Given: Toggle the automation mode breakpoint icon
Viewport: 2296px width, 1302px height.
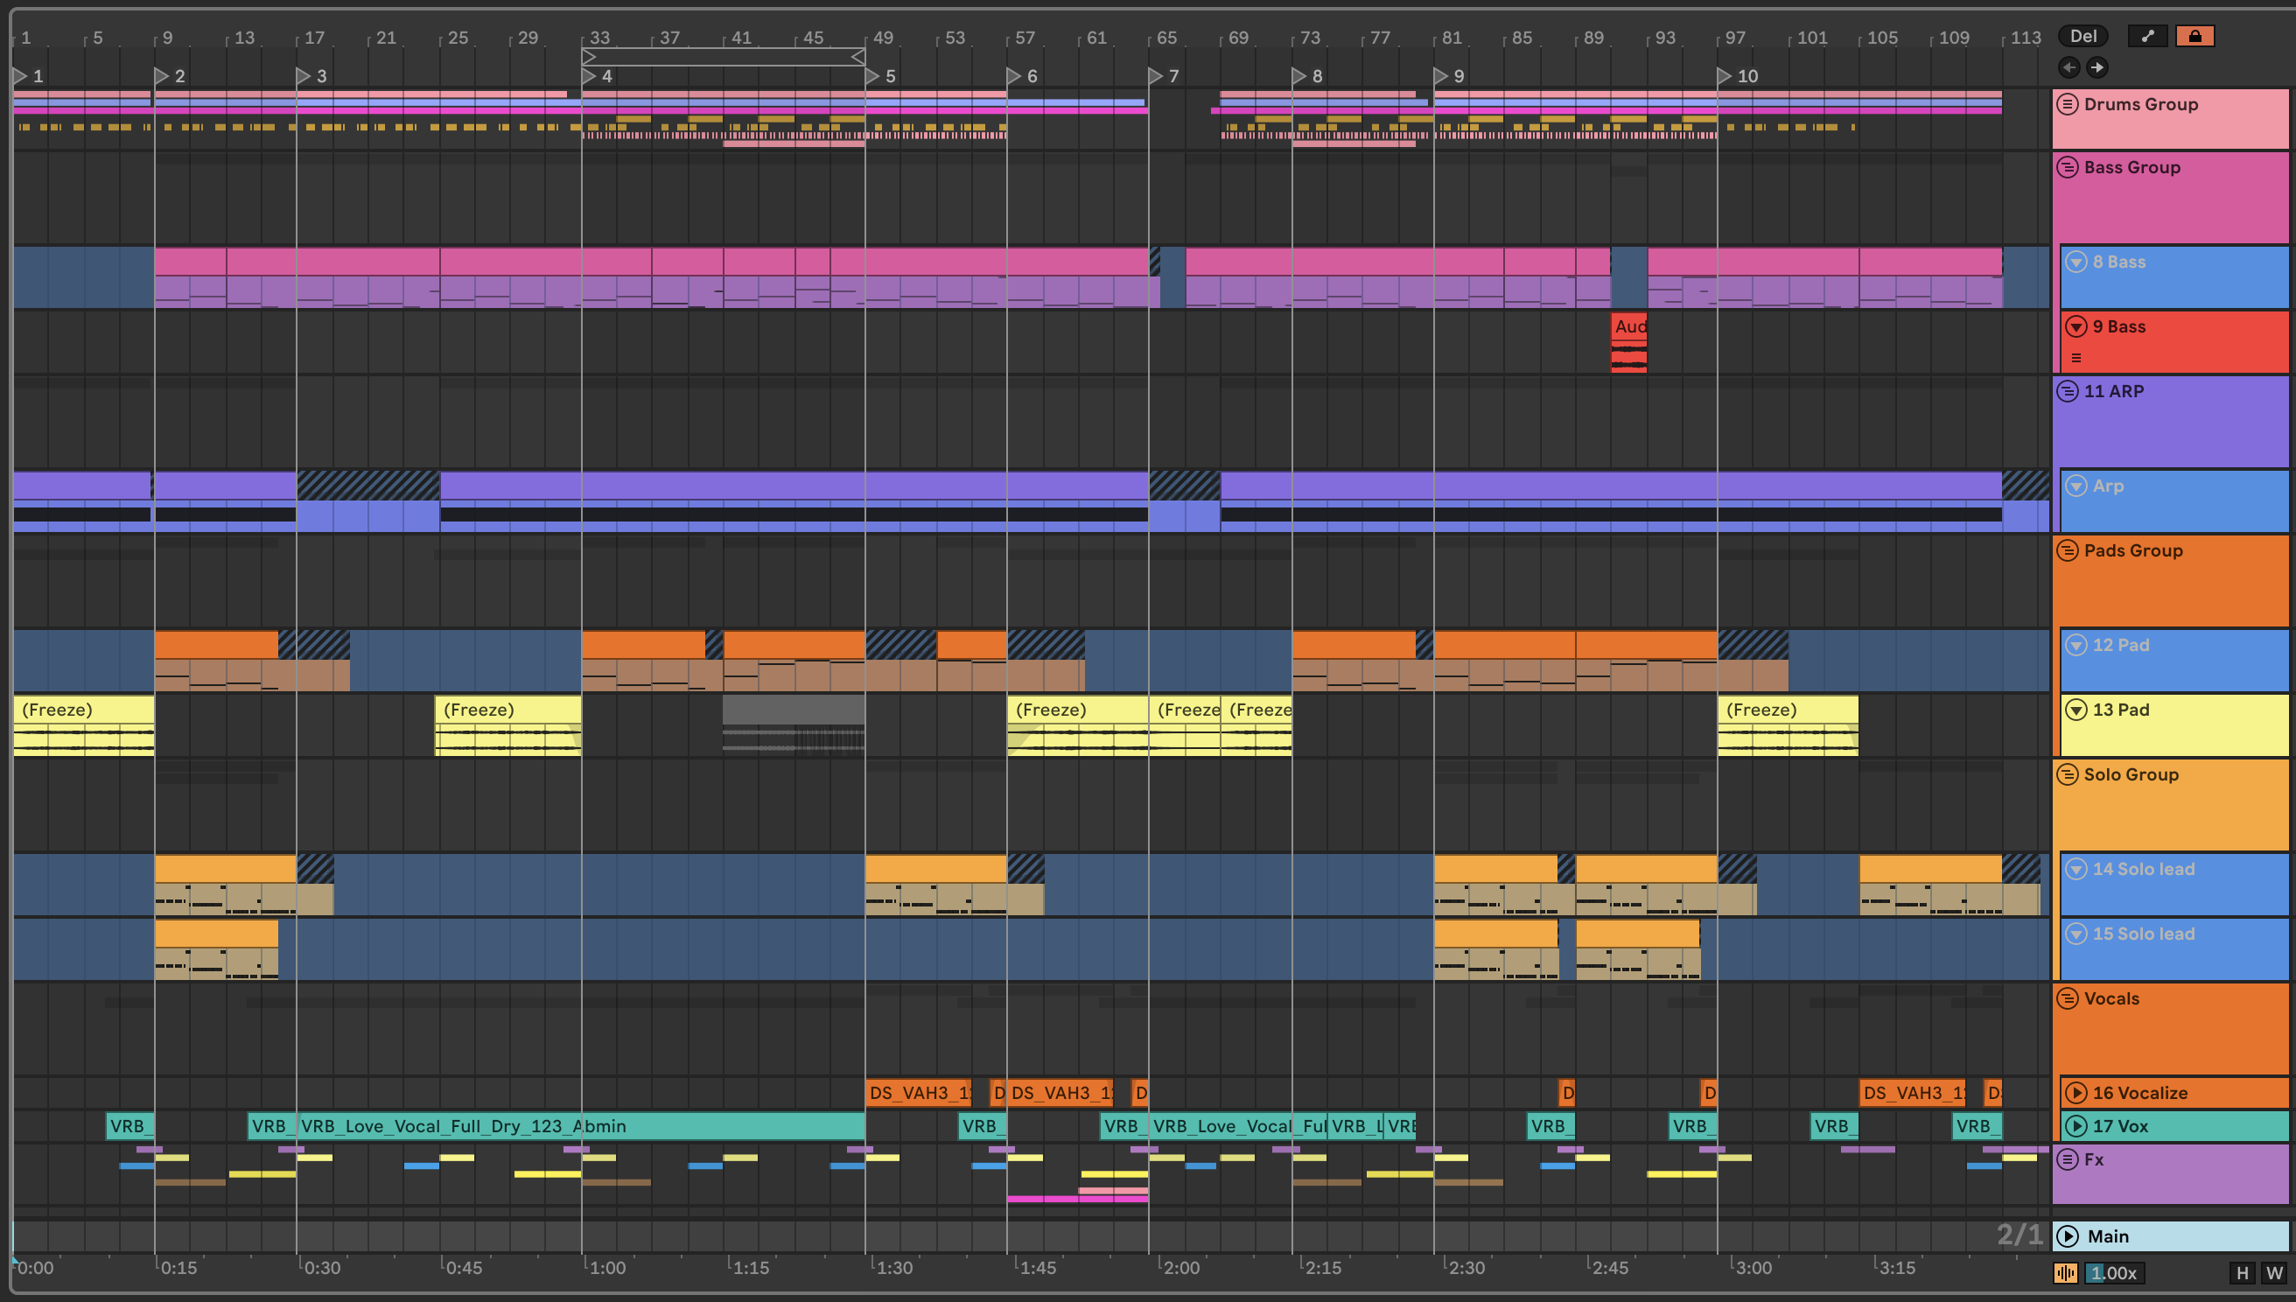Looking at the screenshot, I should coord(2147,36).
